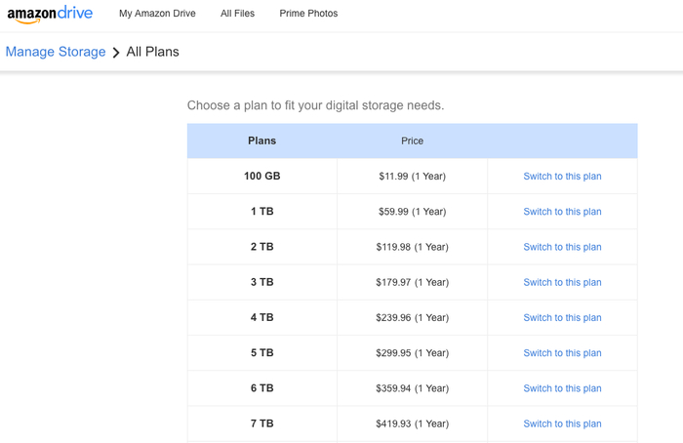This screenshot has height=443, width=683.
Task: Switch to the 1 TB plan
Action: [562, 212]
